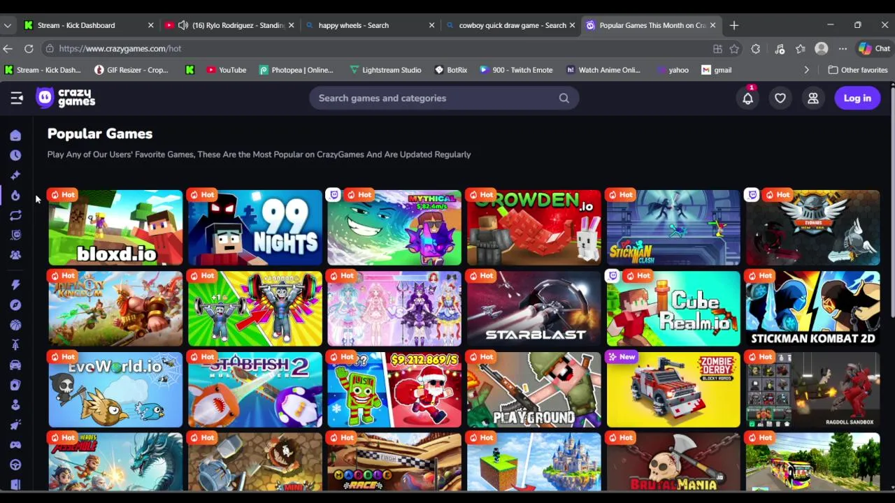Select the Popular flame icon in sidebar
The height and width of the screenshot is (503, 895).
(x=15, y=196)
